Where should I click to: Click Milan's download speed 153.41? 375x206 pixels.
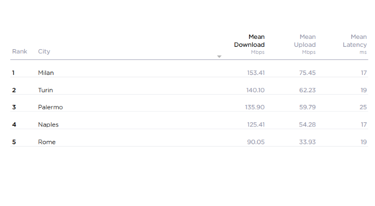[255, 73]
